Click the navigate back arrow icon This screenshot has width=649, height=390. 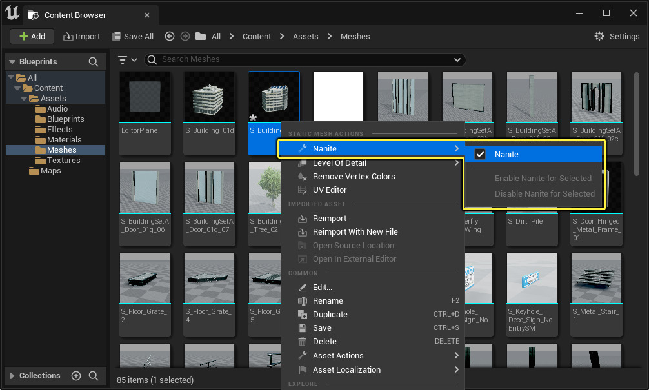tap(170, 36)
